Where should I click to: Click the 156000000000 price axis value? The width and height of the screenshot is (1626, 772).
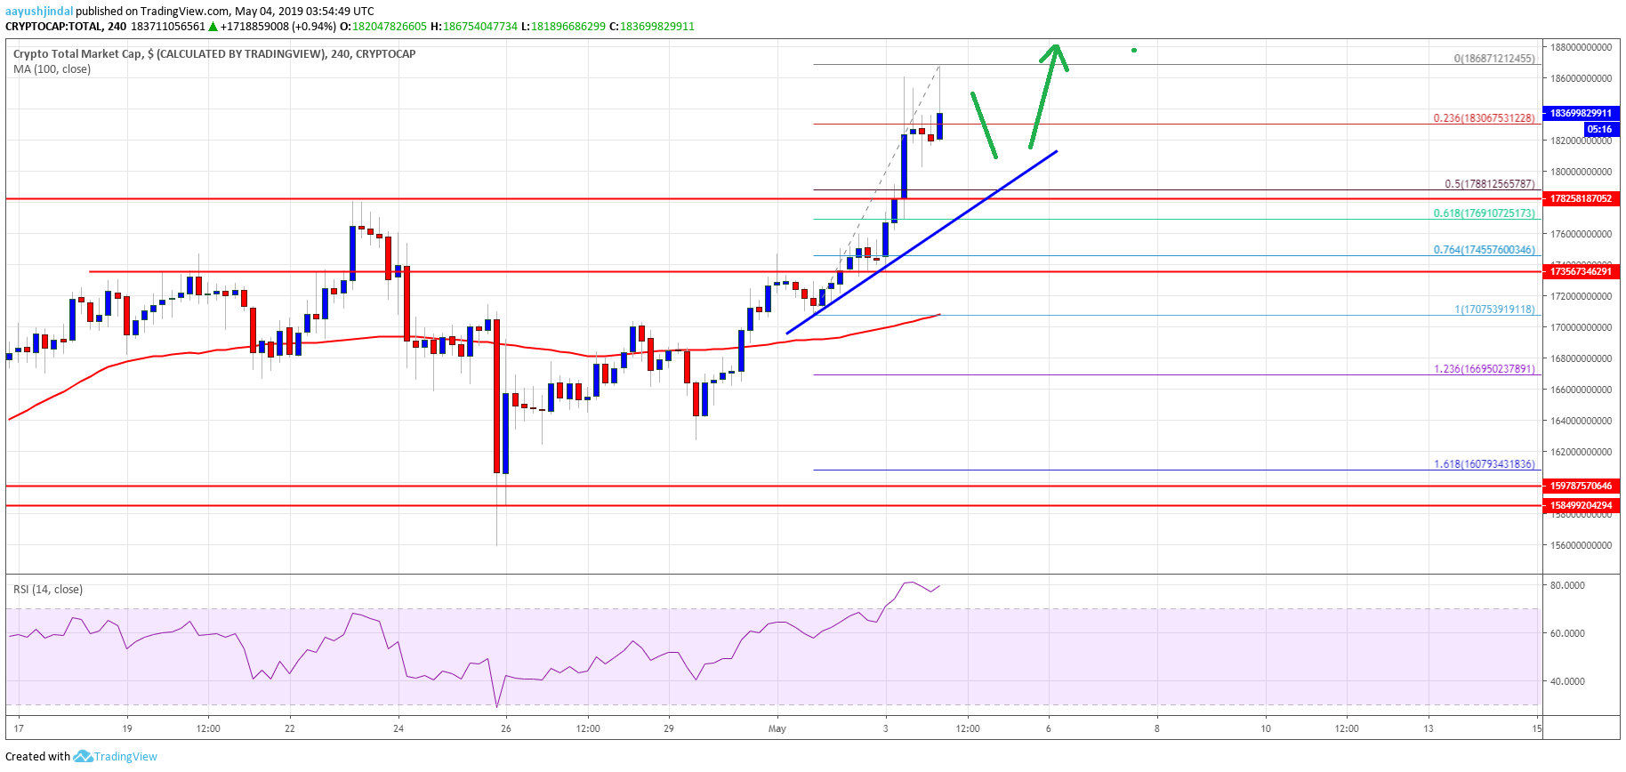[x=1581, y=545]
